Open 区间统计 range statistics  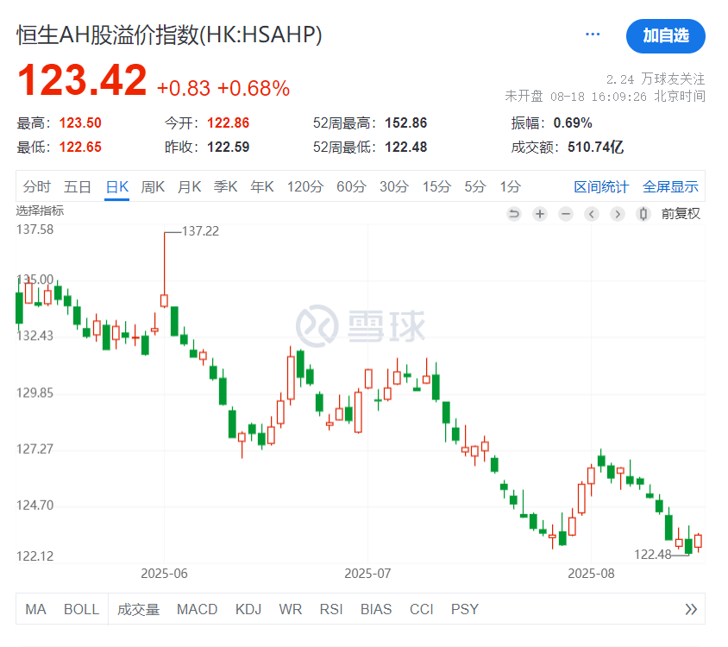pyautogui.click(x=601, y=186)
